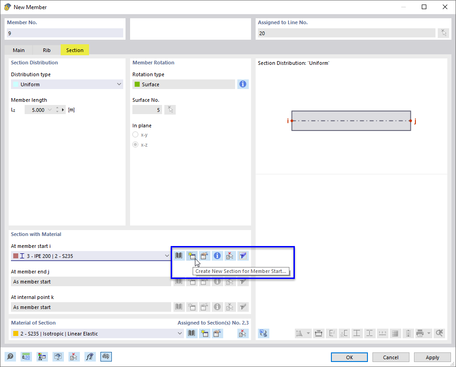This screenshot has width=456, height=367.
Task: Open edit units and decimal places settings
Action: pyautogui.click(x=26, y=357)
